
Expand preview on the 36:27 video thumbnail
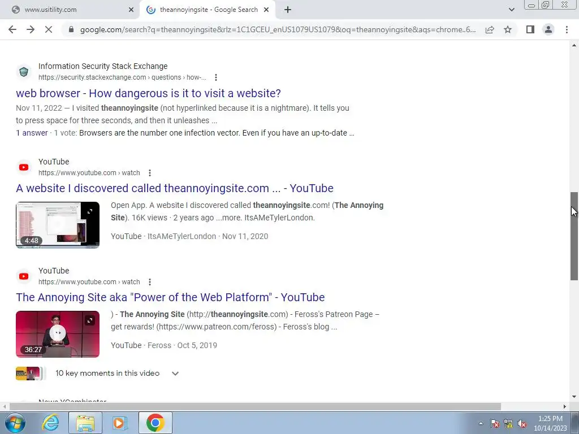pyautogui.click(x=90, y=320)
